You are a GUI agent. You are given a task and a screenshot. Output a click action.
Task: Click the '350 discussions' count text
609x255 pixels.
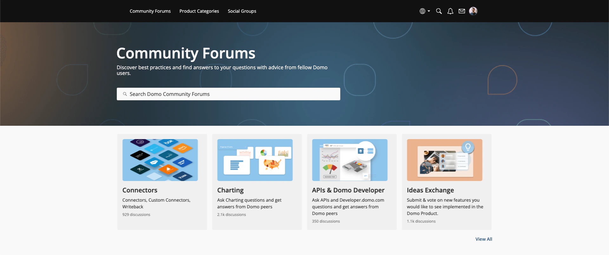coord(326,221)
